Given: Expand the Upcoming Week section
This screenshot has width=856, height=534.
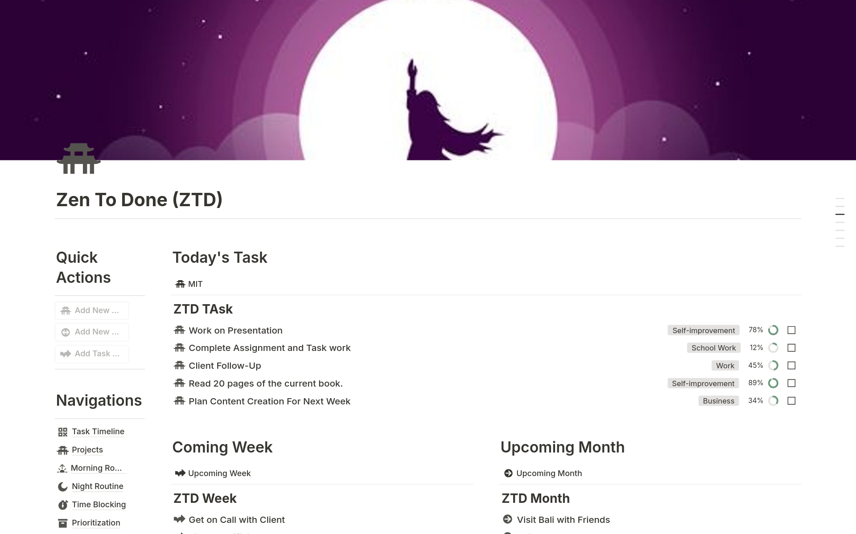Looking at the screenshot, I should (219, 473).
